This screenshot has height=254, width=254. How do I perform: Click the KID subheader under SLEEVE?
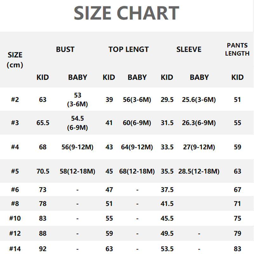click(x=167, y=77)
